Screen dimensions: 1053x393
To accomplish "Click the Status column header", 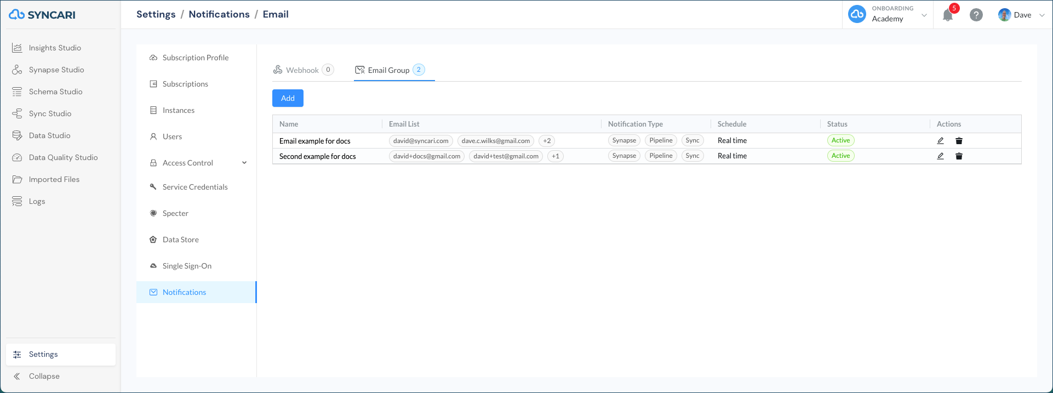I will click(837, 124).
